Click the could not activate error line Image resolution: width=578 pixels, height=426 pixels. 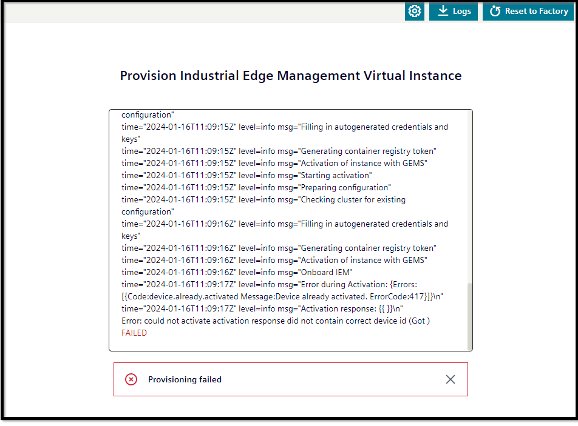[x=275, y=321]
